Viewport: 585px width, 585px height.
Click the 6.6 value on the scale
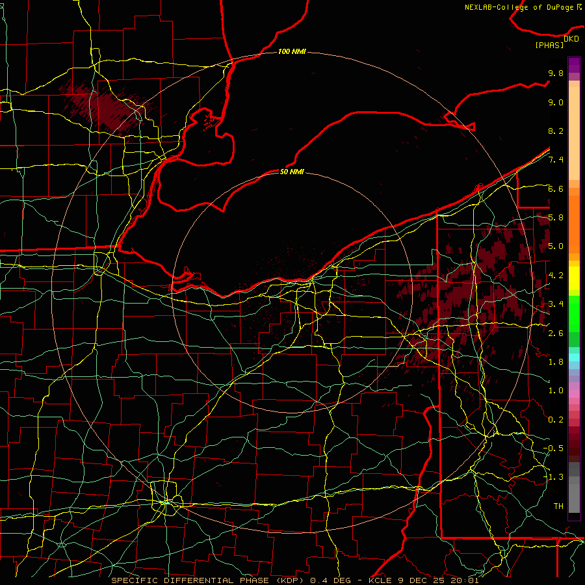coord(556,188)
